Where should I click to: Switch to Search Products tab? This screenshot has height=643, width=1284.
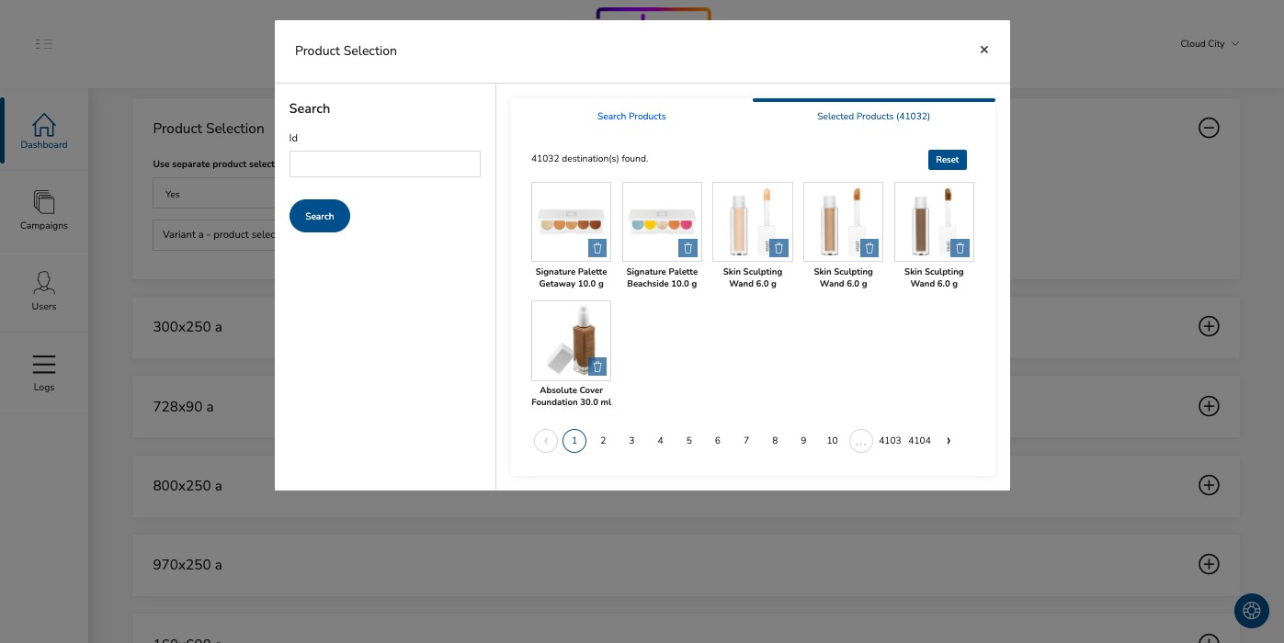click(x=631, y=117)
